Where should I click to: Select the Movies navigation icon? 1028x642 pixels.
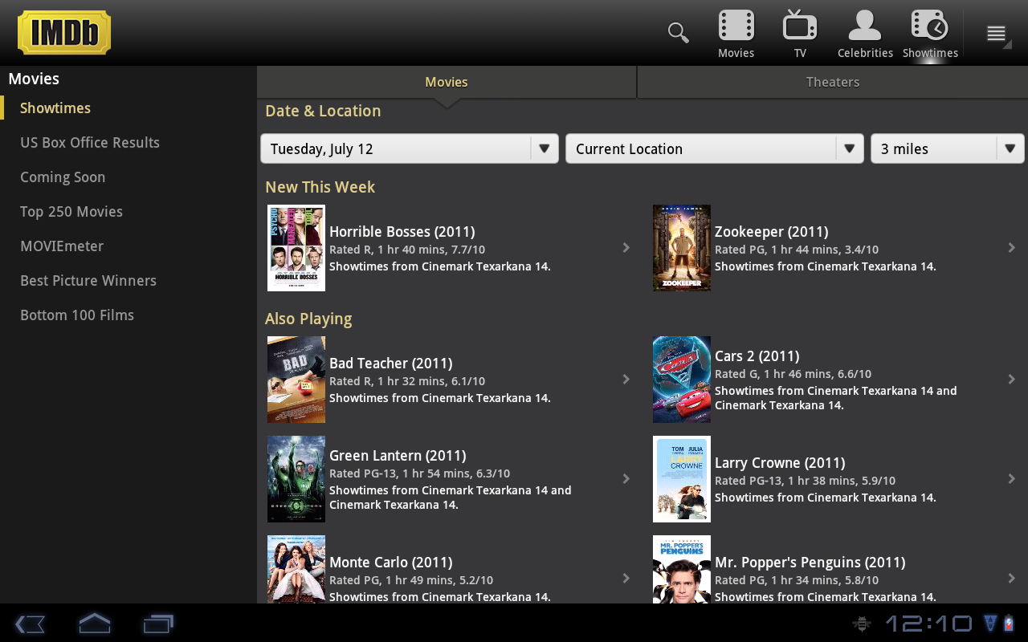pos(735,32)
